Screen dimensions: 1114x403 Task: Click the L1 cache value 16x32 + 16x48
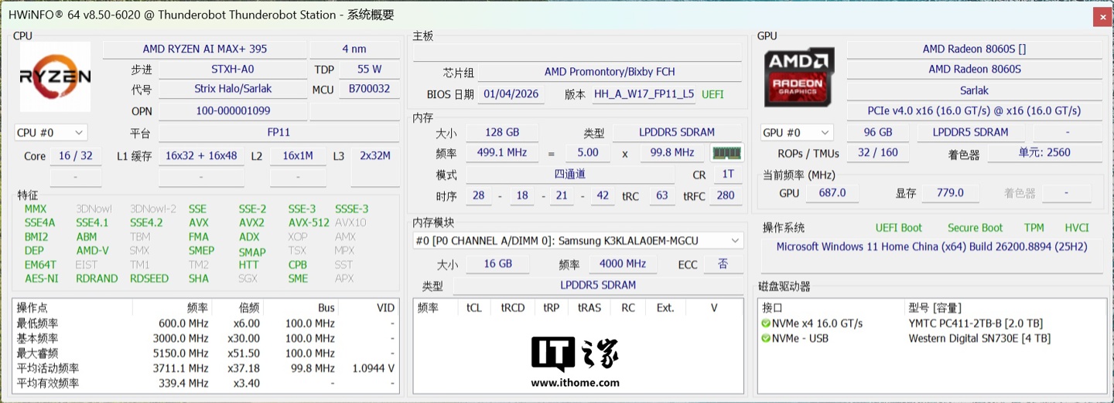point(200,156)
